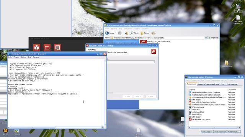Place cursor at end of Notepad text
245x137 pixels.
[78, 94]
